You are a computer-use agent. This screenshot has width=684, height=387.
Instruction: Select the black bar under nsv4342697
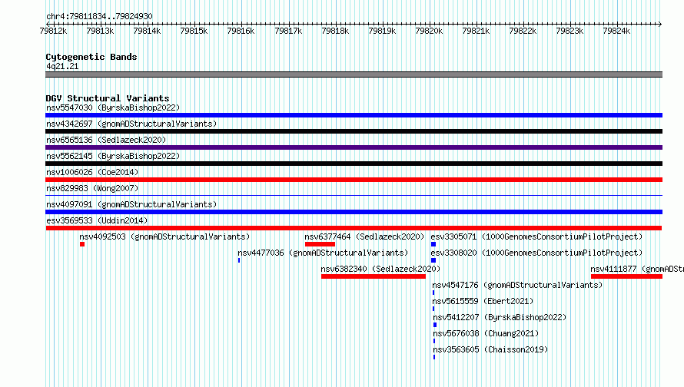click(x=354, y=131)
